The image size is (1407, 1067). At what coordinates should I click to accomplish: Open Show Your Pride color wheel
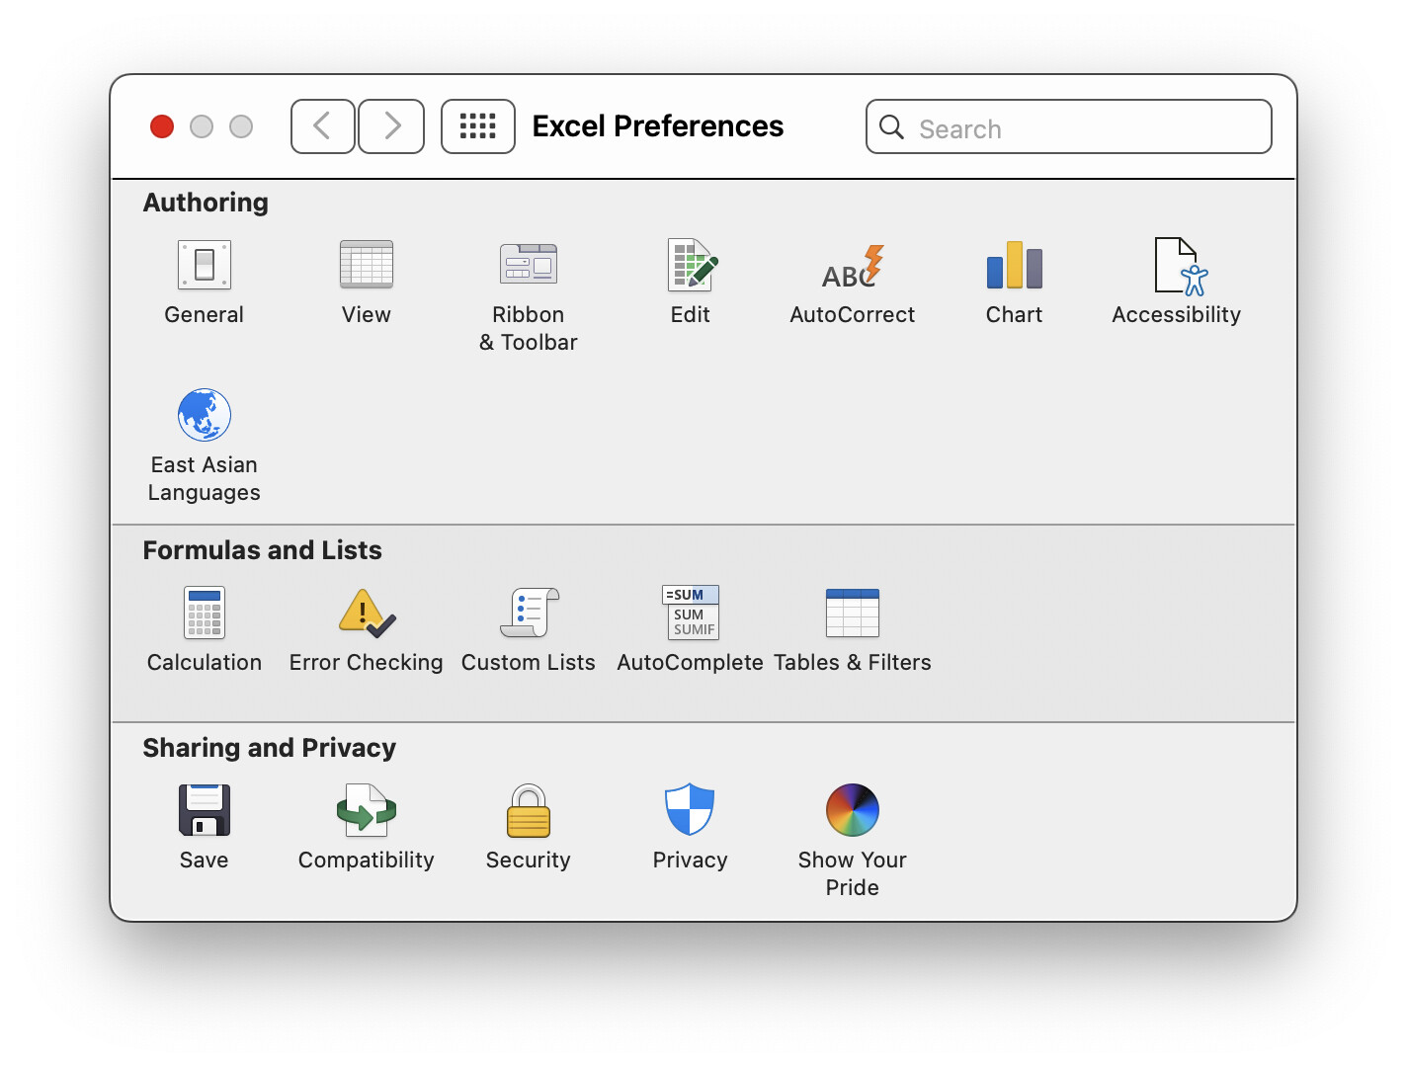point(852,810)
